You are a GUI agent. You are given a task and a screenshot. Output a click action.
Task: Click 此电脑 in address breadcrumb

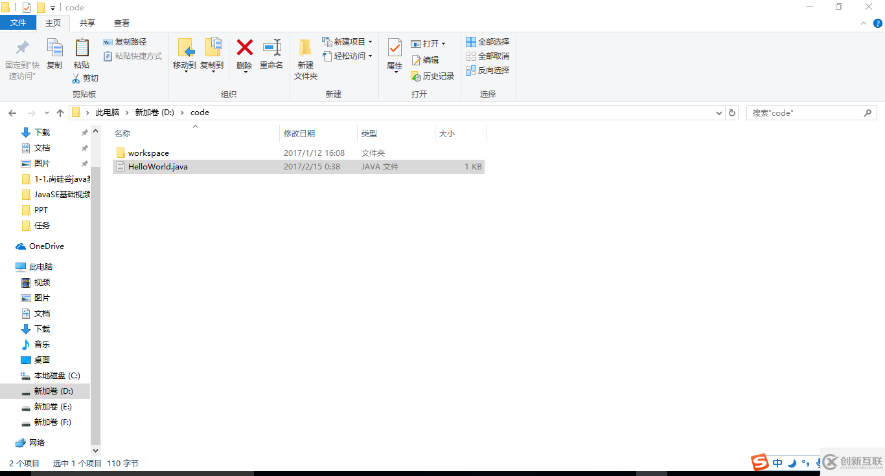[x=108, y=113]
